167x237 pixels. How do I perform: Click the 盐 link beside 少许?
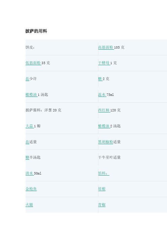click(27, 79)
